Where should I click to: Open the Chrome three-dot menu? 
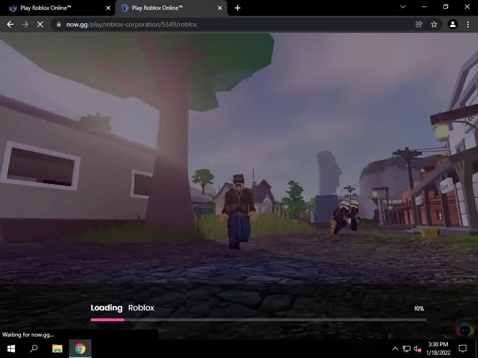click(468, 24)
